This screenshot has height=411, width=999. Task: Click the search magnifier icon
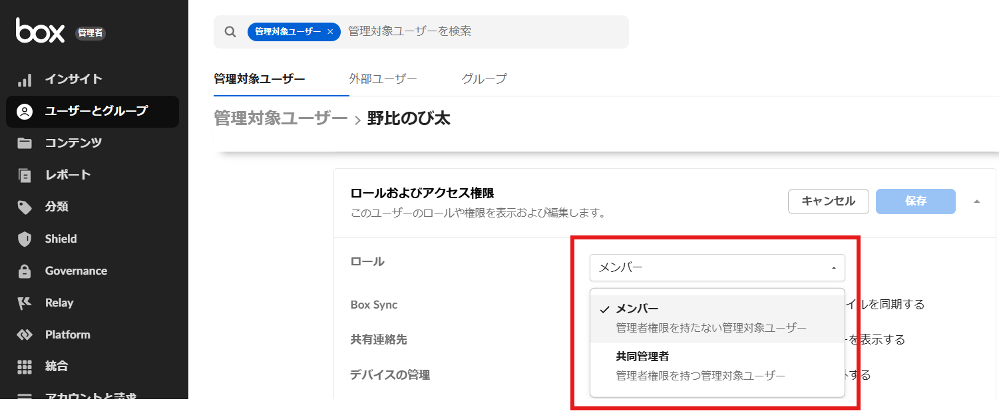point(230,32)
